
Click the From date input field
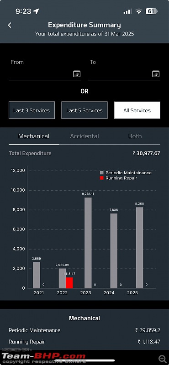(x=45, y=74)
